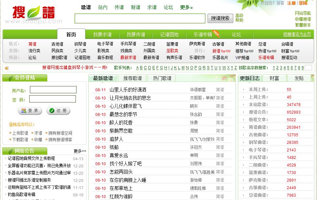
Task: Focus the 用户名 username field
Action: pos(53,90)
